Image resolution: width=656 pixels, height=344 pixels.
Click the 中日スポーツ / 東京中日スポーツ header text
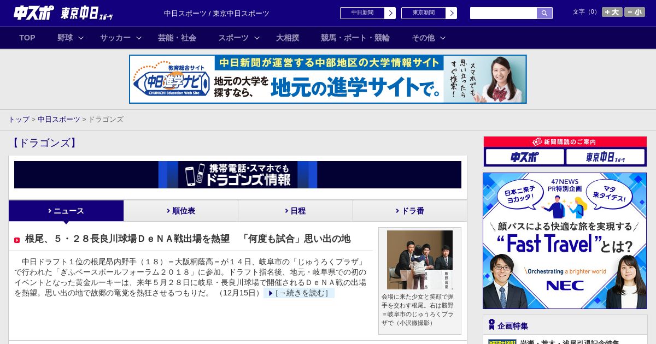[216, 14]
